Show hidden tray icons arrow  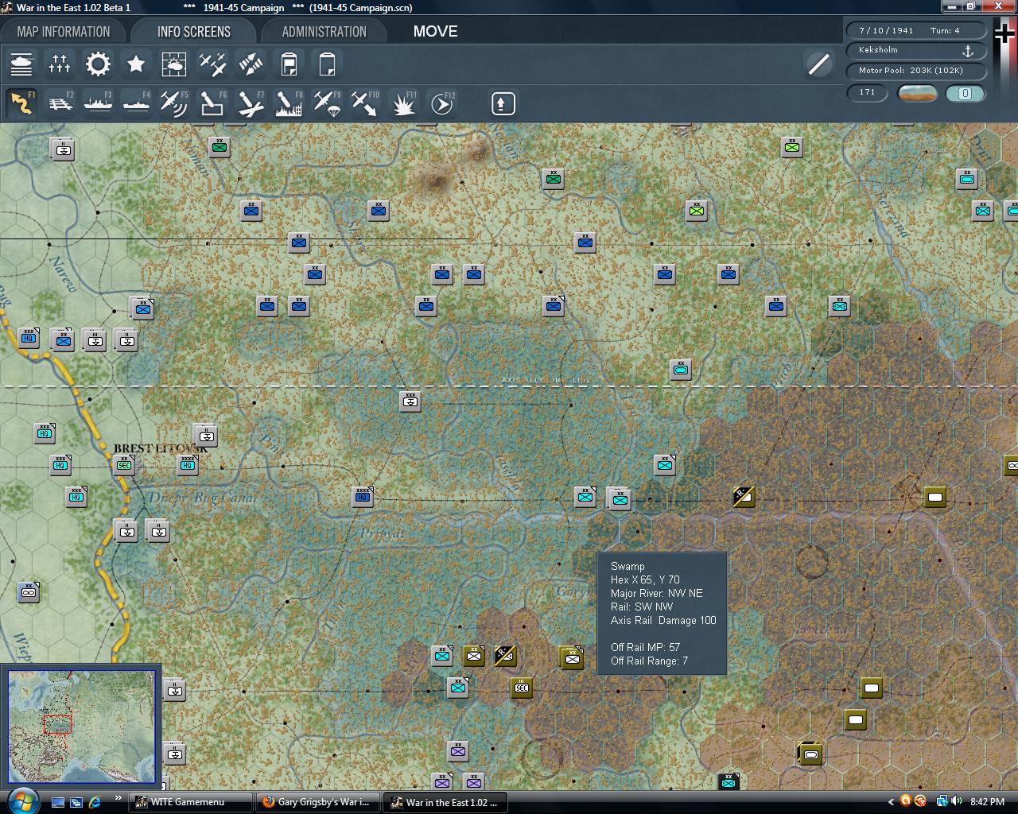coord(890,802)
